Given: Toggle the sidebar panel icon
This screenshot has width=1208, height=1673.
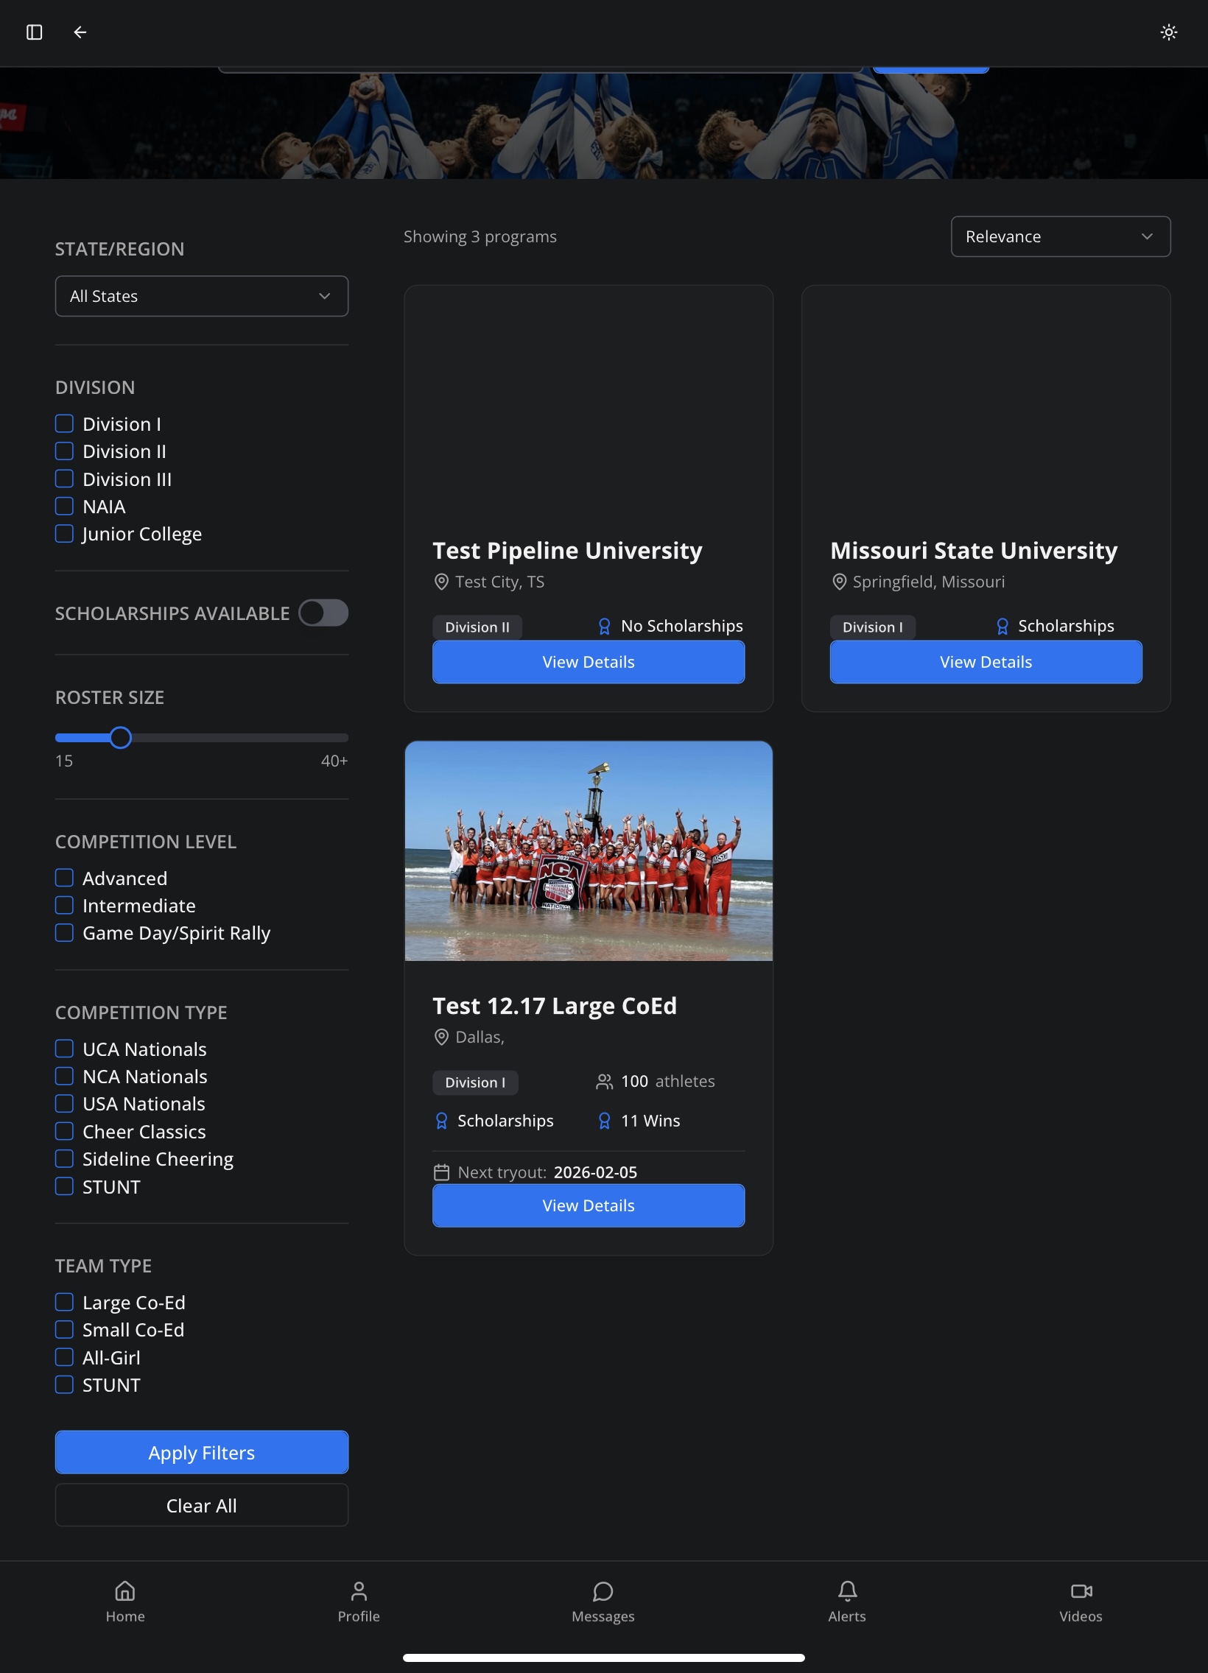Looking at the screenshot, I should [34, 32].
